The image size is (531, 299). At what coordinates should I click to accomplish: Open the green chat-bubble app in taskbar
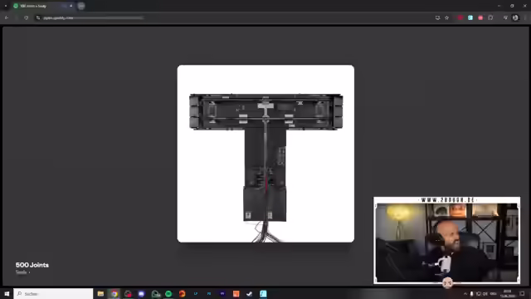coord(155,293)
